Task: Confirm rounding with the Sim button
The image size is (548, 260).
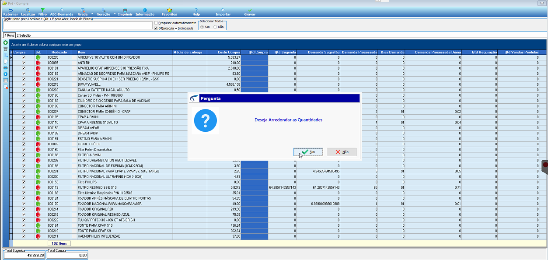Action: [308, 152]
